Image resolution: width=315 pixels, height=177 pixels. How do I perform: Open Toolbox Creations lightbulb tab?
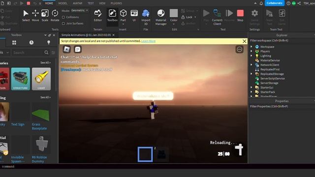pyautogui.click(x=48, y=43)
